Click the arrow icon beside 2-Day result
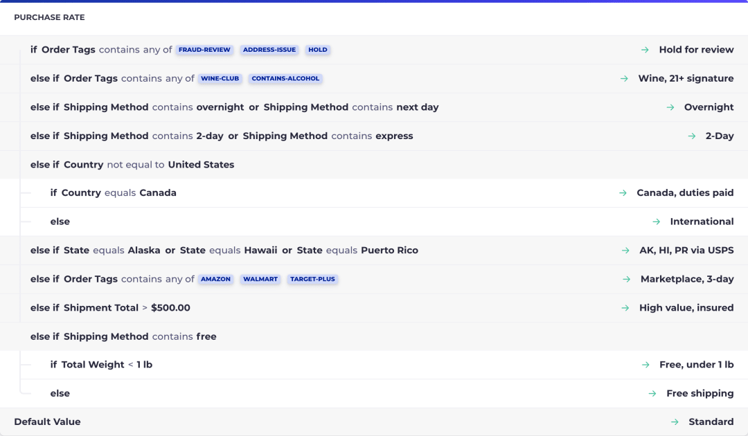The image size is (748, 436). [x=692, y=136]
